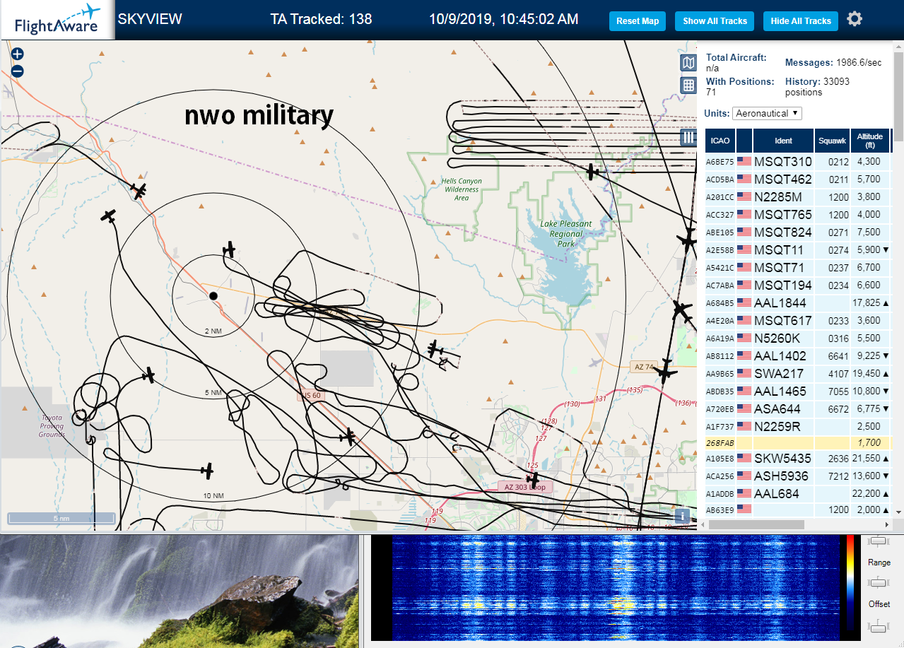Select the highlighted 268FAB row
This screenshot has height=648, width=904.
[x=797, y=443]
